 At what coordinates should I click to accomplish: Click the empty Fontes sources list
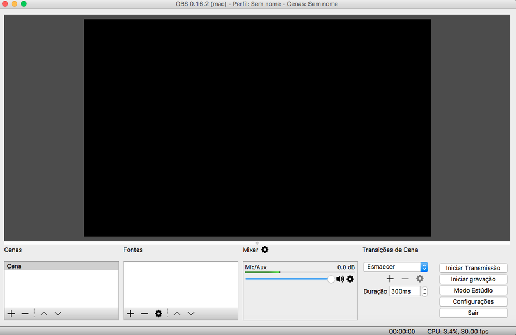pos(181,285)
